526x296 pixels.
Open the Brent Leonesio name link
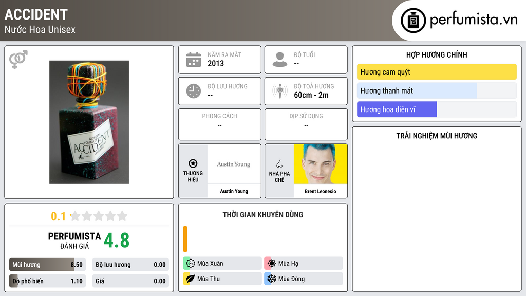click(x=321, y=191)
